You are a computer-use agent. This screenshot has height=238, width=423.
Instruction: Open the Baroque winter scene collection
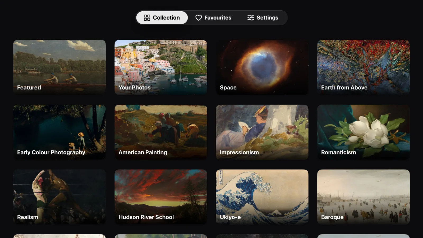(364, 197)
